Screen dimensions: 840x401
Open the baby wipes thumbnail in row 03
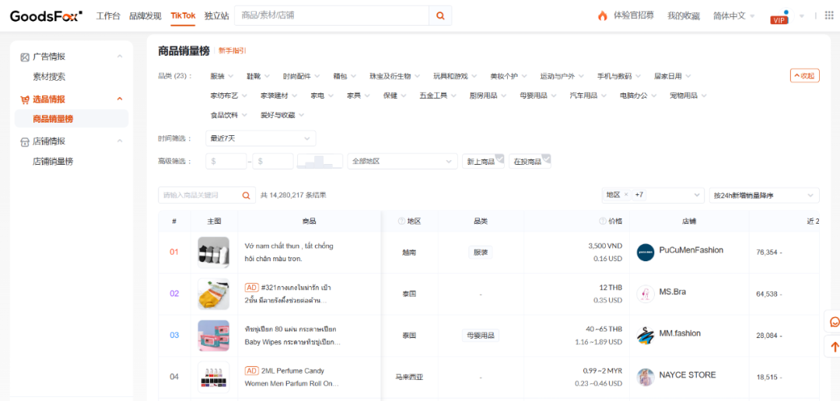pyautogui.click(x=213, y=335)
